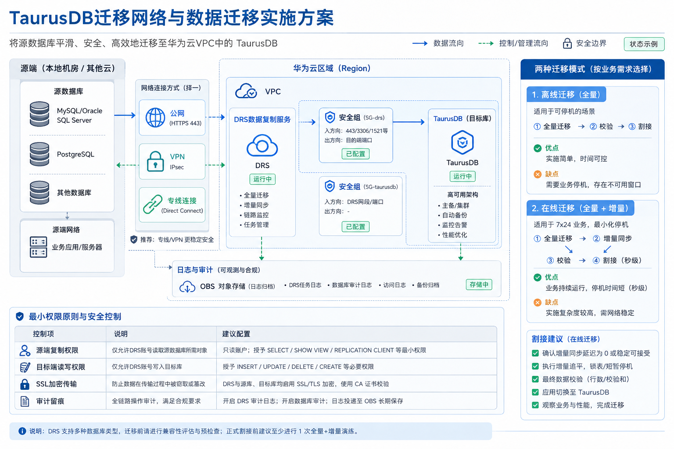
Task: Click the 已配置 badge in SG-taurusdb
Action: click(x=355, y=227)
